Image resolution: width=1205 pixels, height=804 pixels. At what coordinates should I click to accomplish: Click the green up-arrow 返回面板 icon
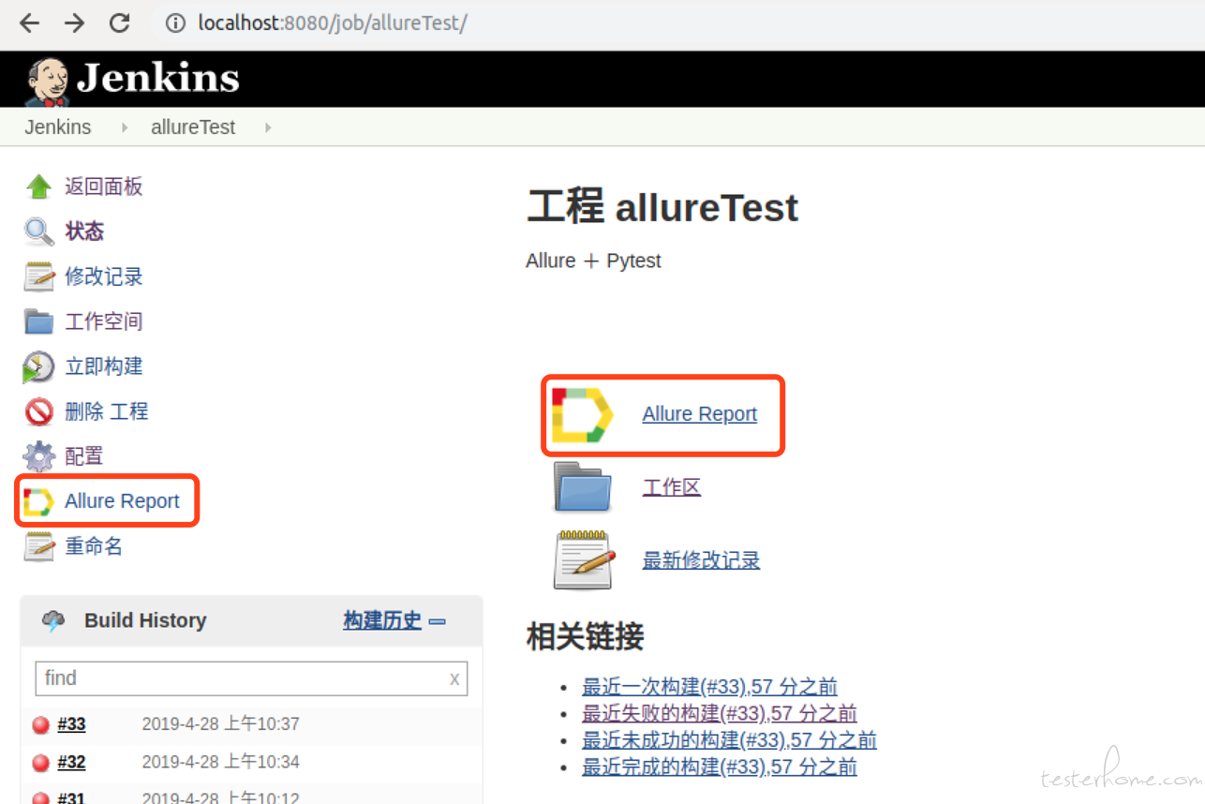(x=38, y=186)
